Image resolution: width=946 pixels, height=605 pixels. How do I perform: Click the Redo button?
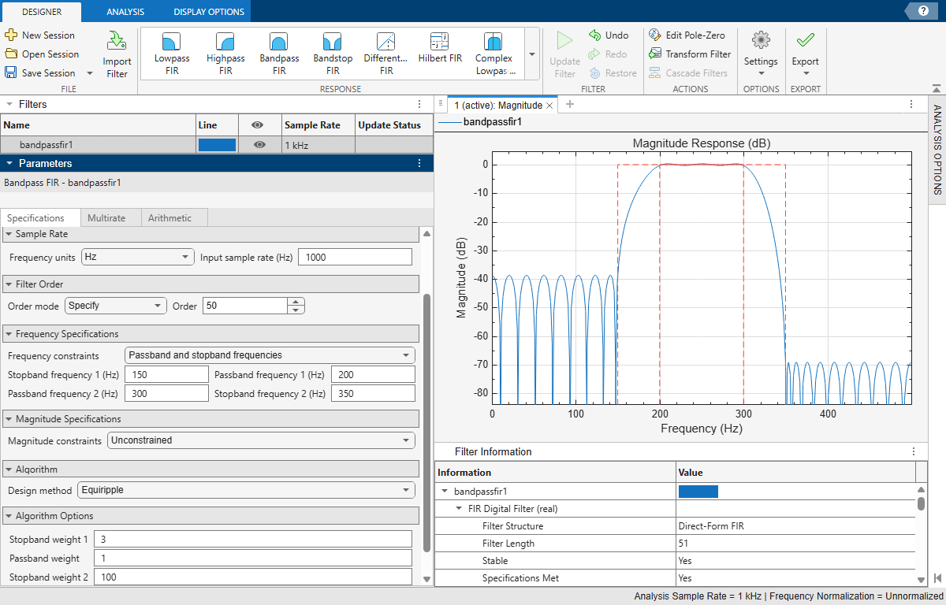tap(608, 54)
